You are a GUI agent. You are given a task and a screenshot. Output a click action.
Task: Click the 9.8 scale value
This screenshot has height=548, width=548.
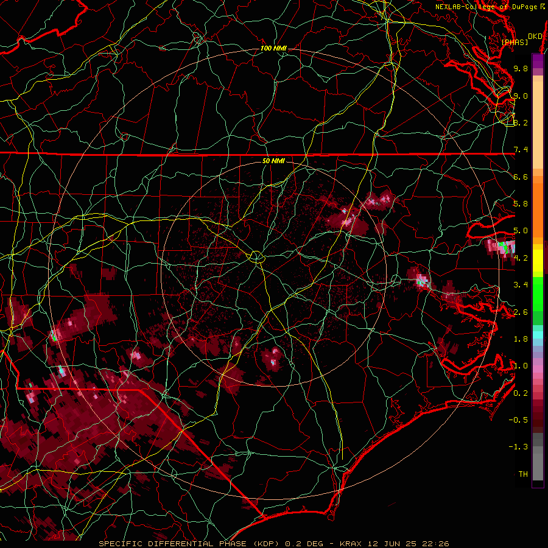(521, 68)
